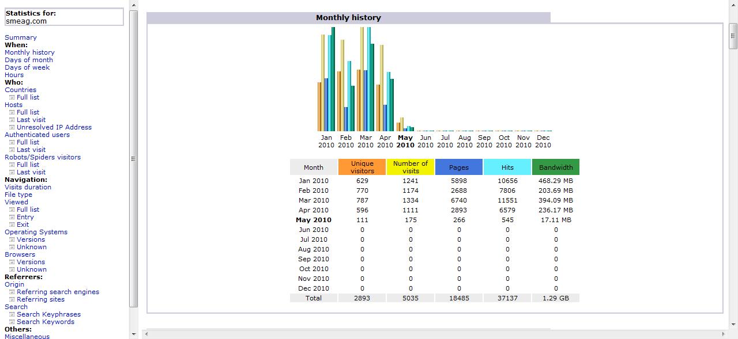Click icon beside Robots/Spiders Full list

[x=12, y=165]
